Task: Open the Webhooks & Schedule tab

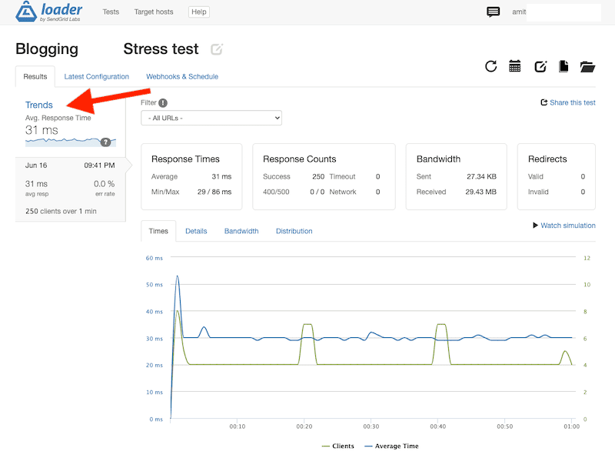Action: click(181, 76)
